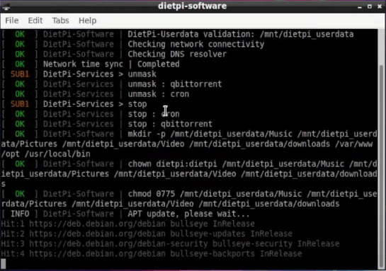The image size is (386, 271).
Task: Click the 'mkdir -p' command text
Action: click(x=147, y=134)
